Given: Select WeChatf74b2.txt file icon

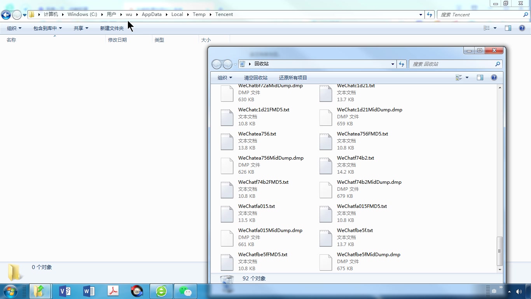Looking at the screenshot, I should pyautogui.click(x=326, y=166).
